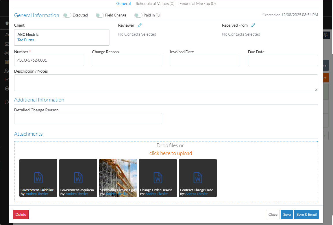Image resolution: width=333 pixels, height=225 pixels.
Task: Open the Change Reason dropdown
Action: click(x=127, y=60)
